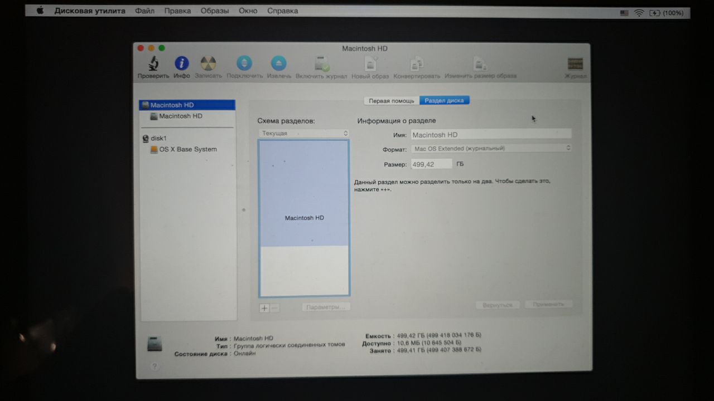Screen dimensions: 714x401
Task: Switch to the Первая помощь tab
Action: pos(392,101)
